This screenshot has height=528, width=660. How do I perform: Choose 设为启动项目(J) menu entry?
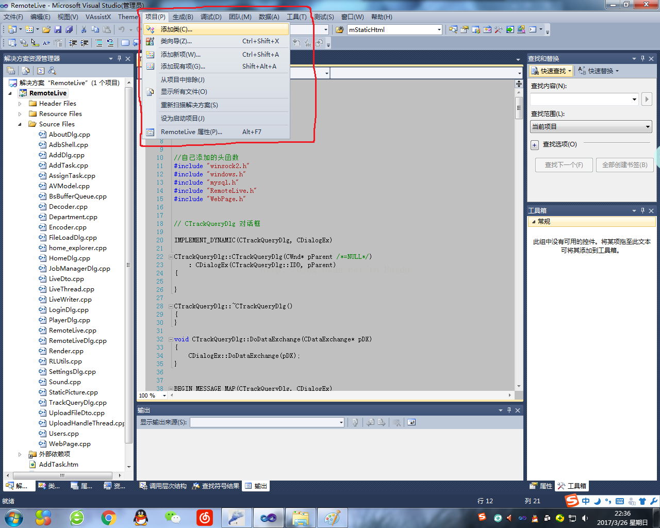pos(216,119)
